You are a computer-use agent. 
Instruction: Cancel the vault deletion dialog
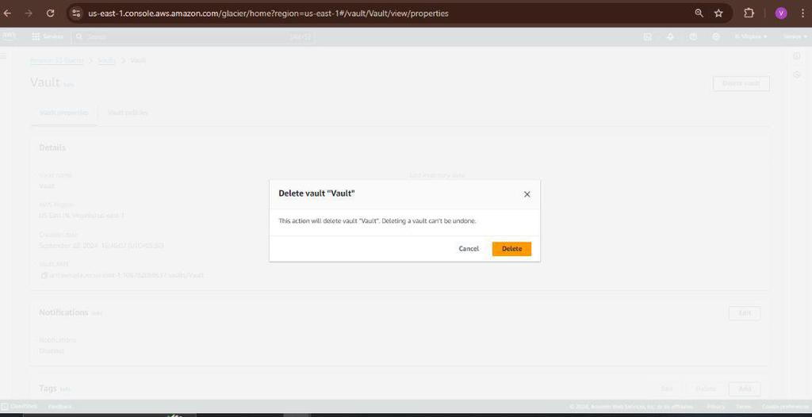click(x=469, y=249)
